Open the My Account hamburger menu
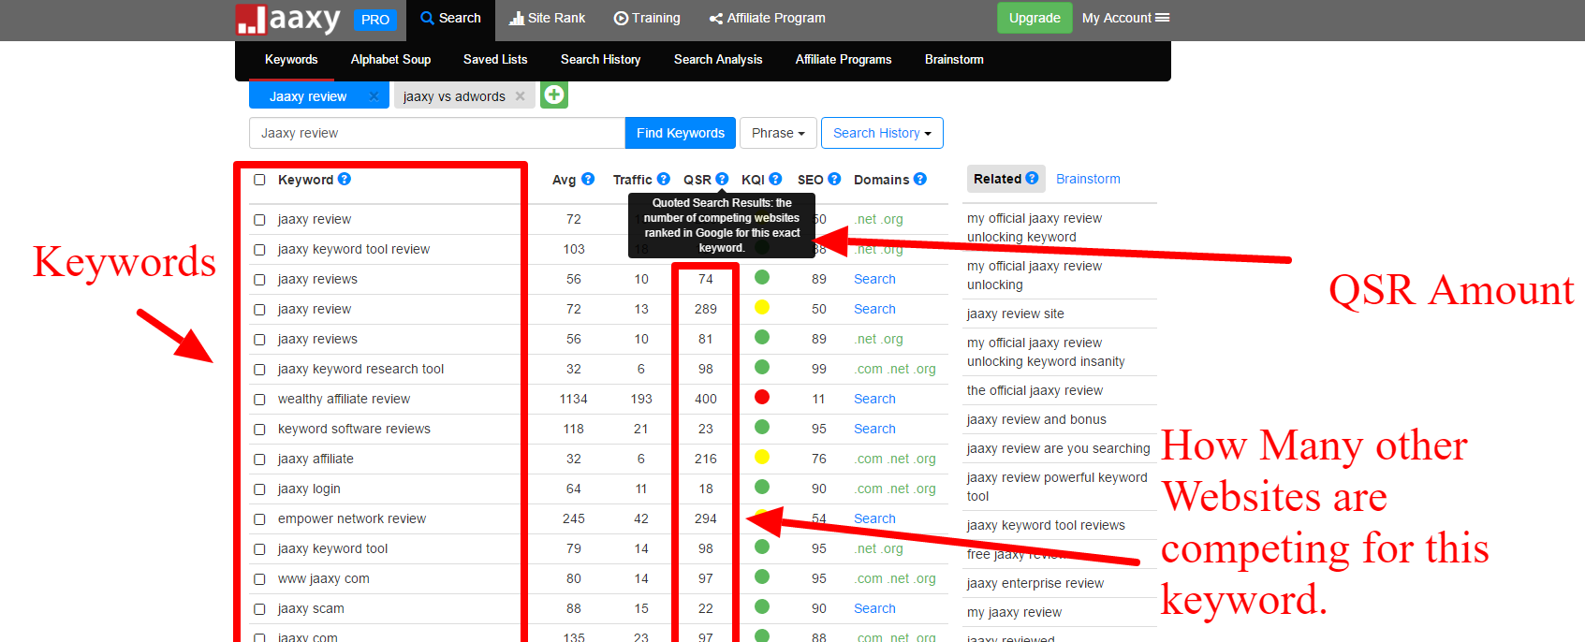The image size is (1585, 642). click(1125, 18)
